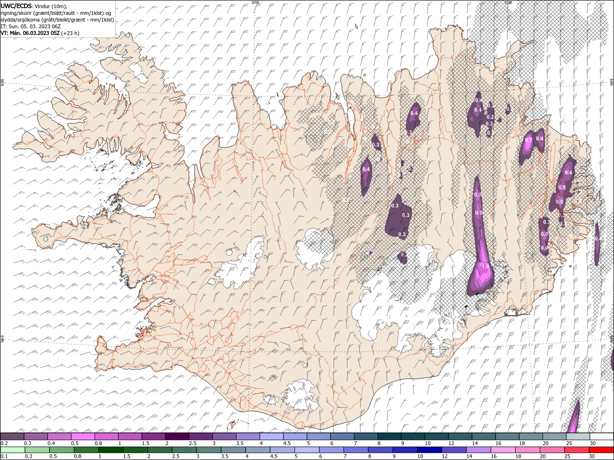Image resolution: width=614 pixels, height=460 pixels.
Task: Pick the pale green swatch above 0.1
Action: click(x=12, y=450)
